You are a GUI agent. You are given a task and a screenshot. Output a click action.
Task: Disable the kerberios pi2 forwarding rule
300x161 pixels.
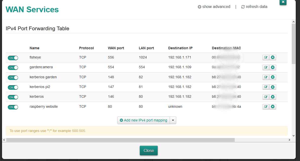click(13, 87)
